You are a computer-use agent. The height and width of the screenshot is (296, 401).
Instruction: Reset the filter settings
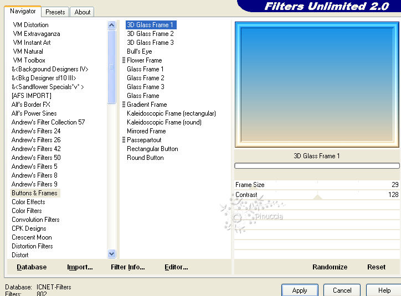(x=376, y=267)
